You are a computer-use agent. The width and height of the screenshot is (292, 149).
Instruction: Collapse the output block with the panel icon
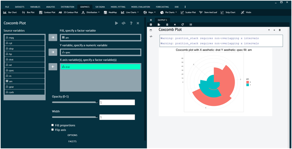coord(151,30)
